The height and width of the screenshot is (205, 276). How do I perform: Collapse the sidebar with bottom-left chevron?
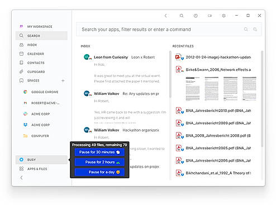click(21, 178)
